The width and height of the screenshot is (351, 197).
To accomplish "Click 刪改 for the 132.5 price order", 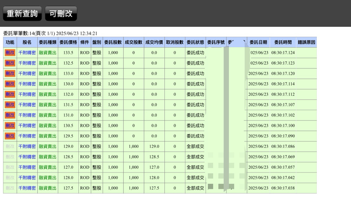I will tap(10, 63).
